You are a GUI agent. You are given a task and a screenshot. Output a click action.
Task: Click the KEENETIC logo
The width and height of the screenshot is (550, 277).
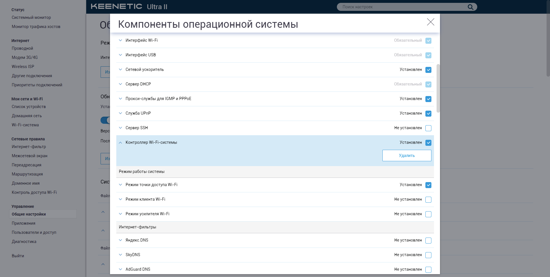tap(117, 6)
